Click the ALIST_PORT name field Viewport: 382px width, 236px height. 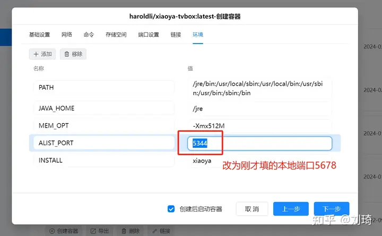click(104, 143)
